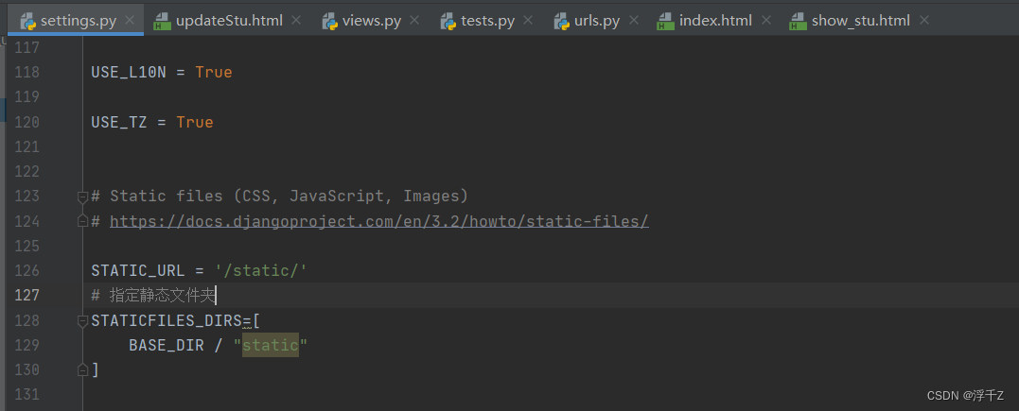This screenshot has height=411, width=1019.
Task: Close the urls.py tab
Action: pos(633,21)
